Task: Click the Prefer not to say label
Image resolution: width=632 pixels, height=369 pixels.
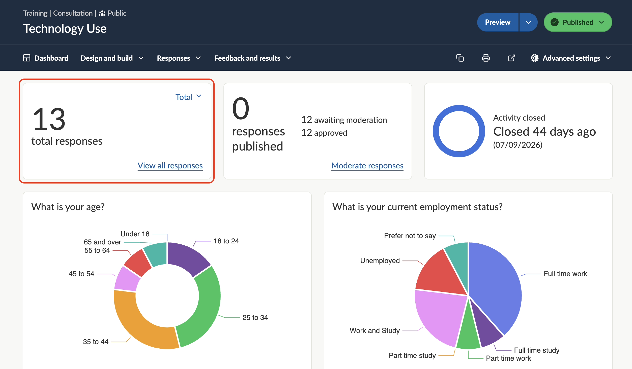Action: coord(410,236)
